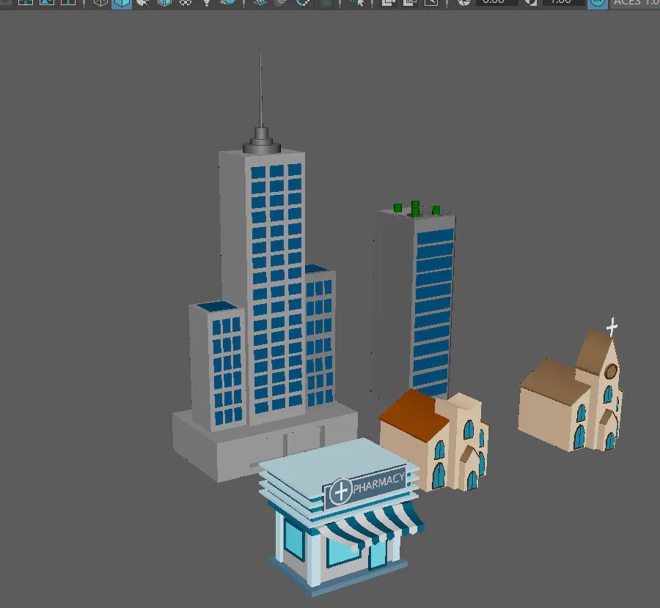Screen dimensions: 660x608
Task: Toggle Use All Lights bulb icon
Action: pos(207,2)
